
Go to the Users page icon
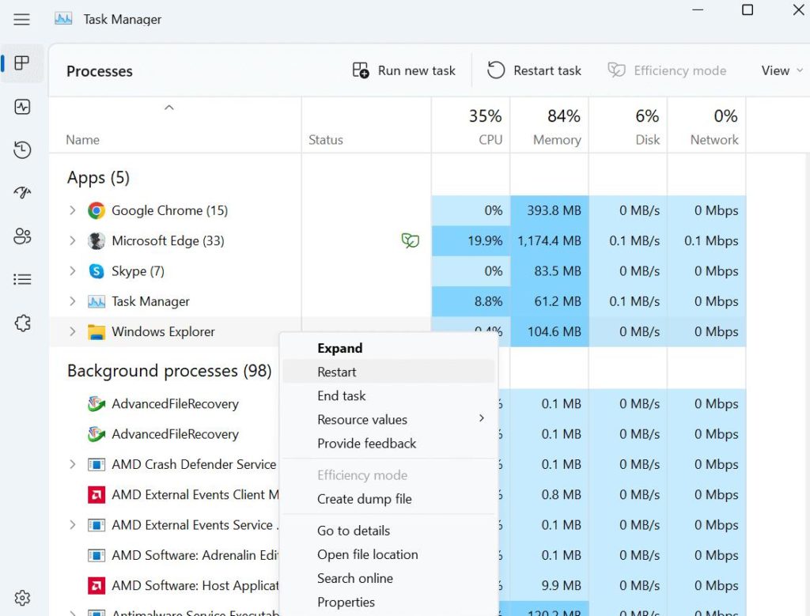(22, 236)
